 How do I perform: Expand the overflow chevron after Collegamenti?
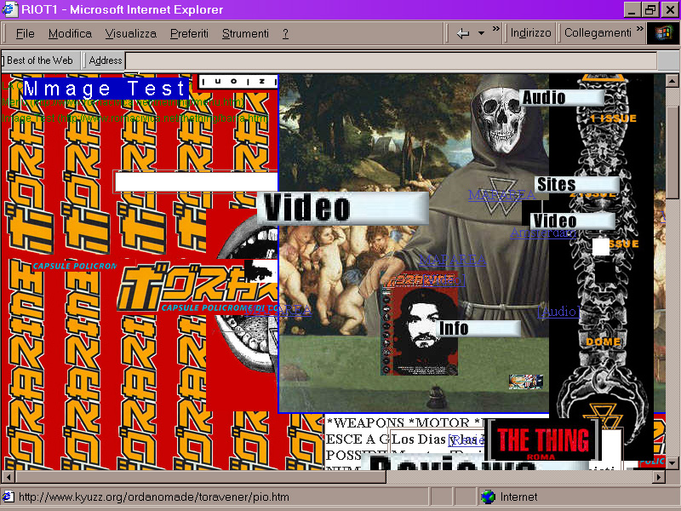tap(639, 29)
